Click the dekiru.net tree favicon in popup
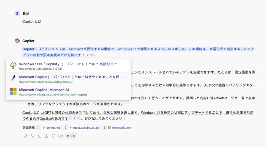Viewport: 266px width, 147px height. click(x=13, y=66)
